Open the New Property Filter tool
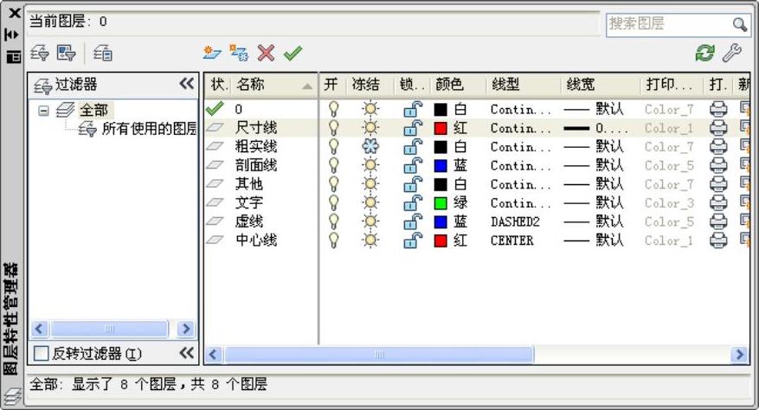Image resolution: width=759 pixels, height=410 pixels. coord(40,54)
